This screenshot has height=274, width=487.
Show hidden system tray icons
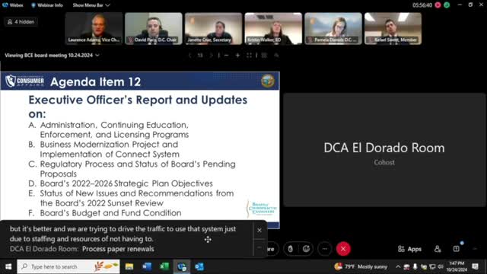[x=398, y=266]
